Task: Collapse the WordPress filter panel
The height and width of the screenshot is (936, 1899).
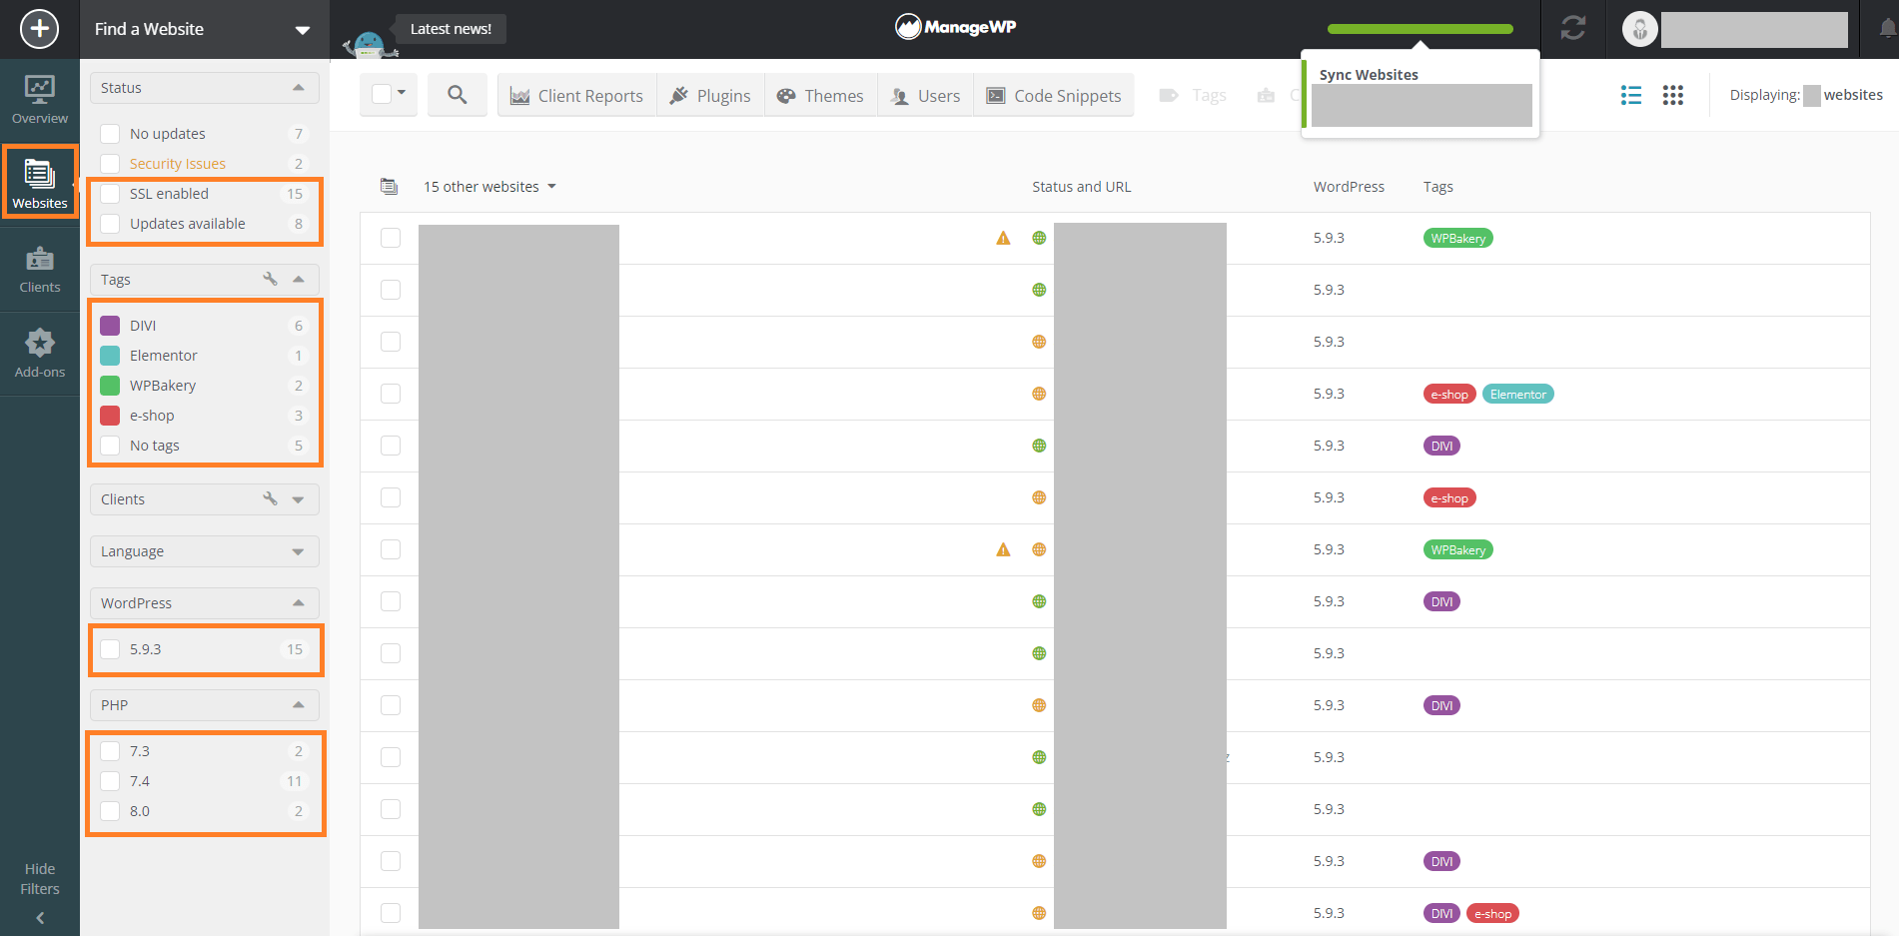Action: [x=298, y=603]
